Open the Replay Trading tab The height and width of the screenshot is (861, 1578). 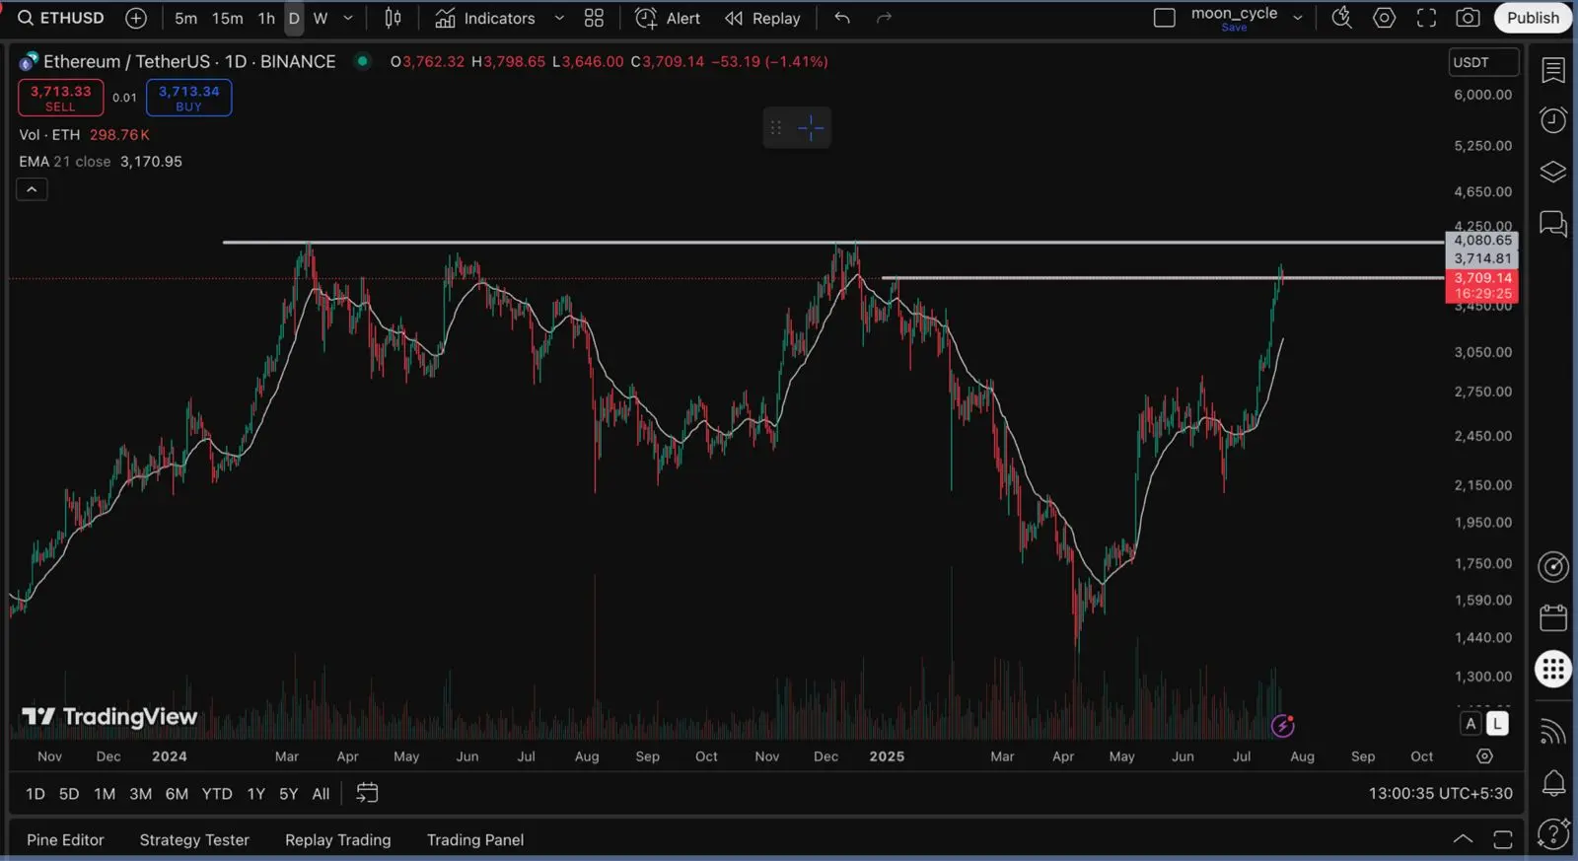click(x=337, y=840)
